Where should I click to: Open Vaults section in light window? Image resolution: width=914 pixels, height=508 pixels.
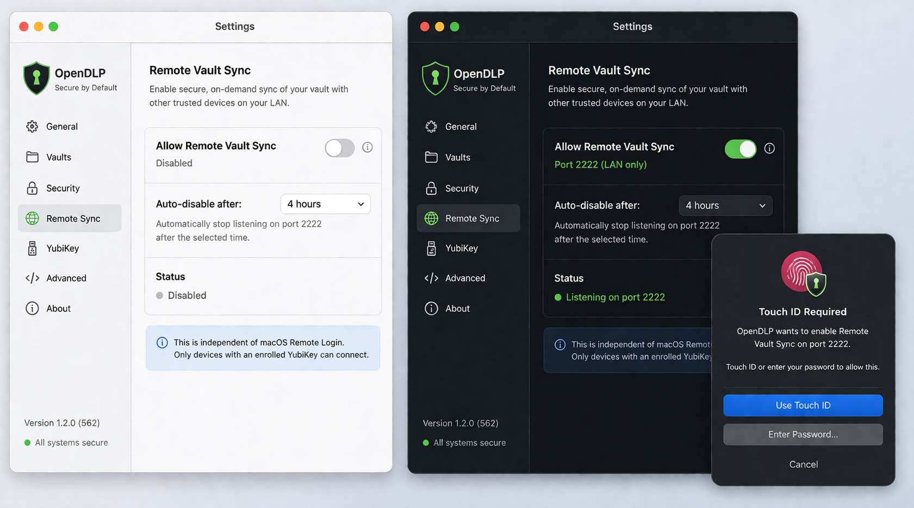tap(70, 157)
